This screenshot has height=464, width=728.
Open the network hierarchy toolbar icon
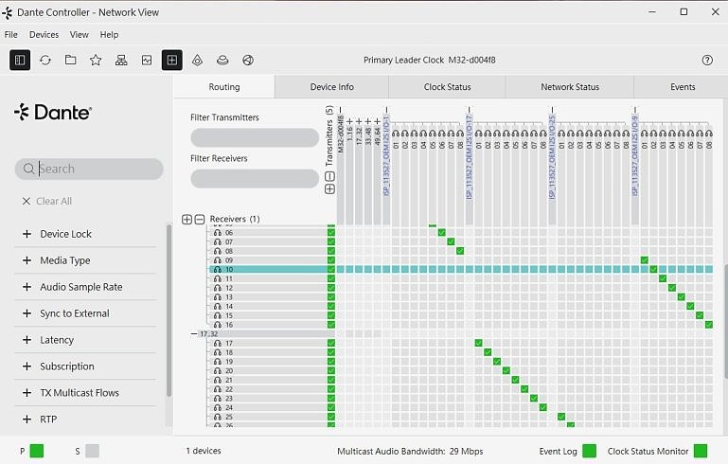click(121, 60)
